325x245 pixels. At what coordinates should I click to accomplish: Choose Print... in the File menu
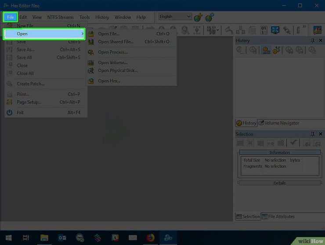click(x=45, y=94)
